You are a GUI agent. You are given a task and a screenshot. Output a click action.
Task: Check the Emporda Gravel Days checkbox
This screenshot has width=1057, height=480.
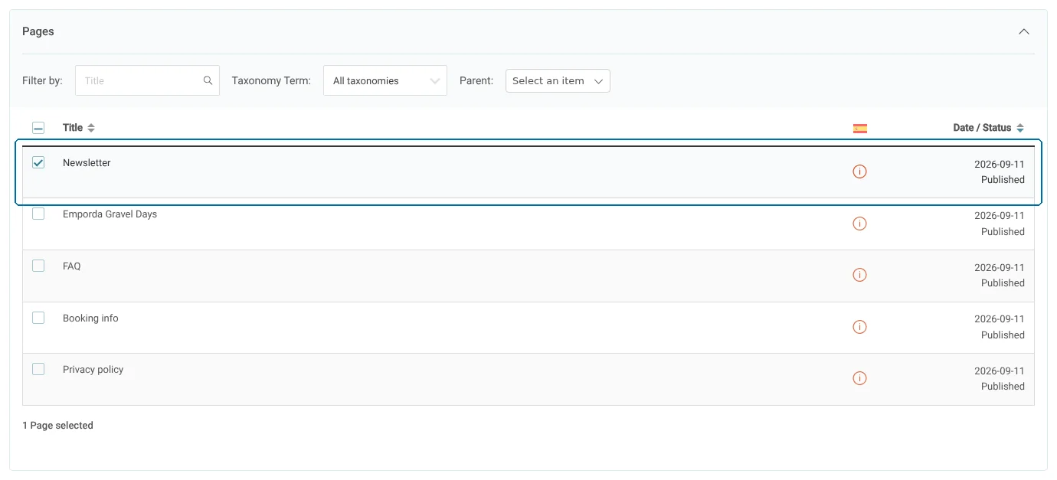click(38, 214)
